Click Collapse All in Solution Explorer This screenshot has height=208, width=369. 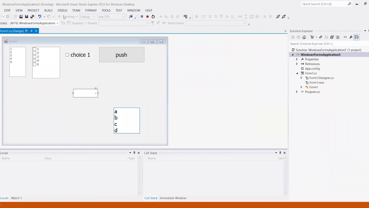click(332, 37)
